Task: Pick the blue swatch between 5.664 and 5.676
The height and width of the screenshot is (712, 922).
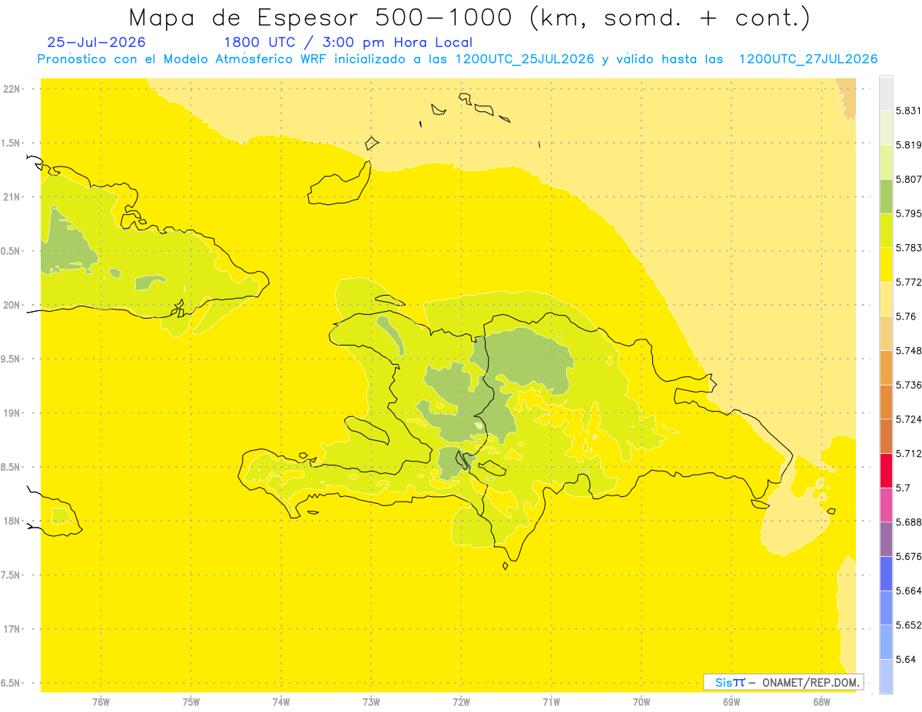Action: pos(886,573)
